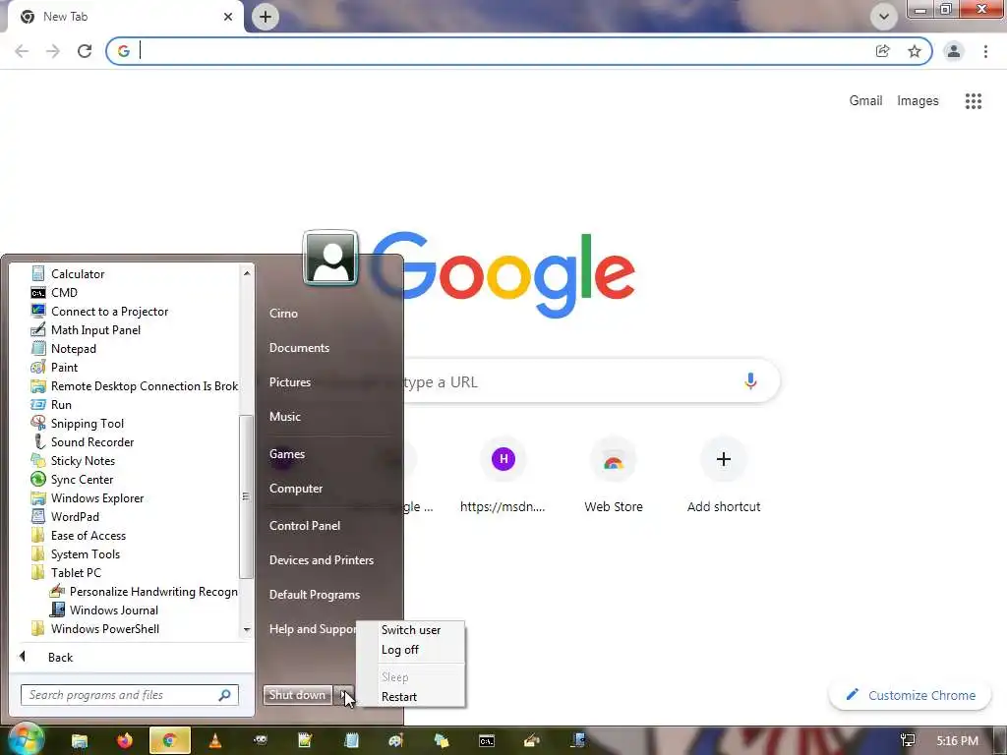This screenshot has width=1007, height=755.
Task: Open Computer from the Start menu
Action: (295, 489)
